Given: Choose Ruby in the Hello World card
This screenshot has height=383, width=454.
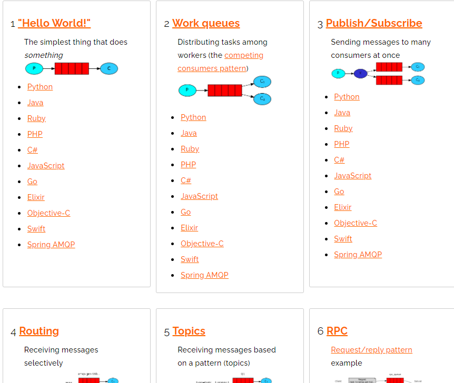Looking at the screenshot, I should (36, 118).
